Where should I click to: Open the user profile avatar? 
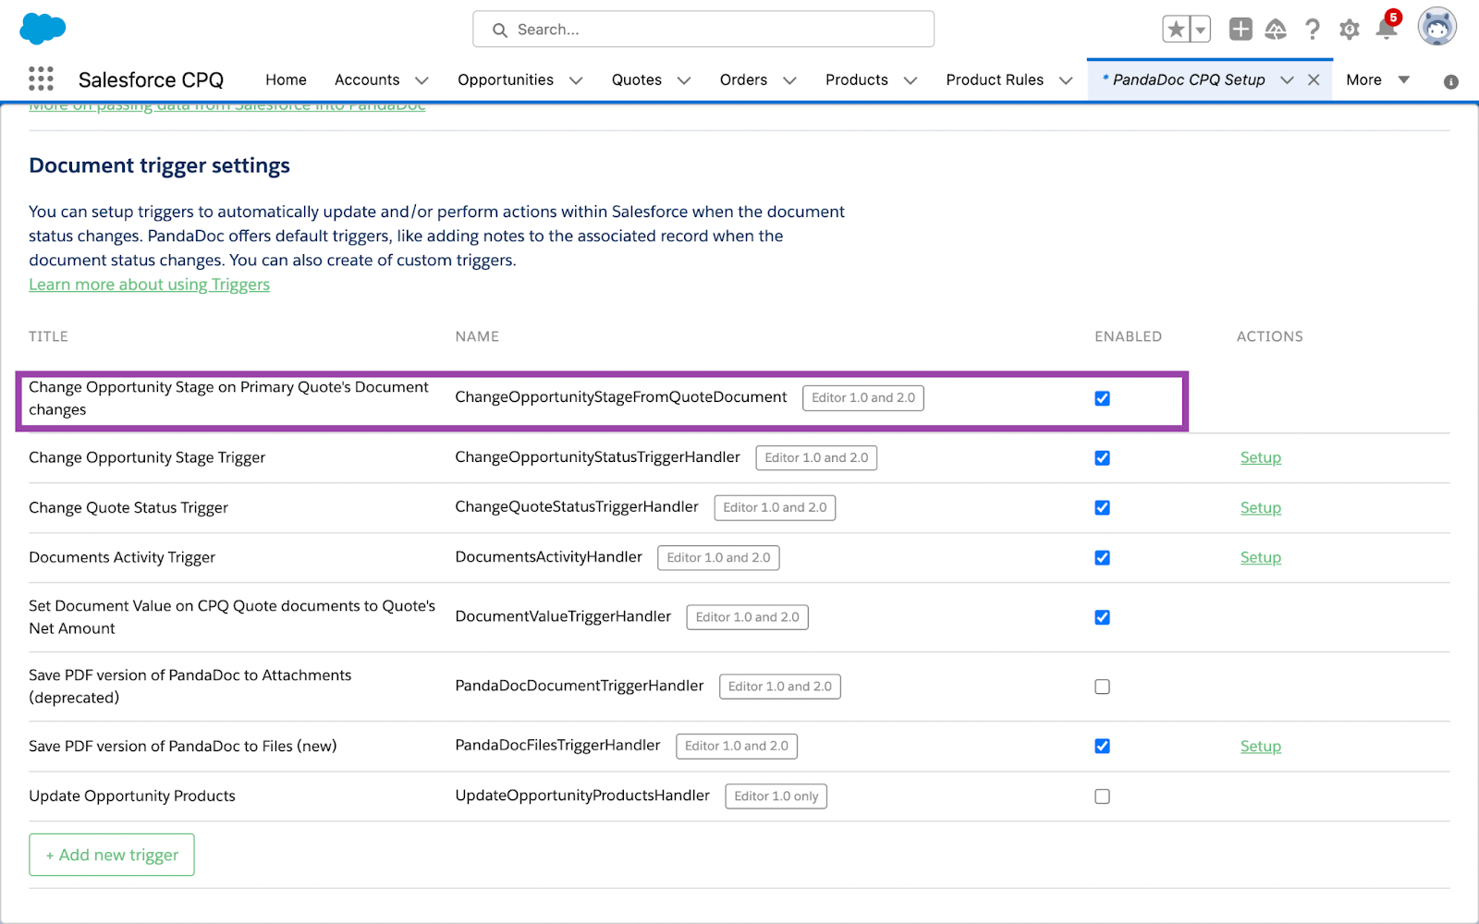(x=1436, y=28)
